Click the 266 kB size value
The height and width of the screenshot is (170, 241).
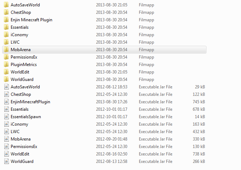pos(199,161)
